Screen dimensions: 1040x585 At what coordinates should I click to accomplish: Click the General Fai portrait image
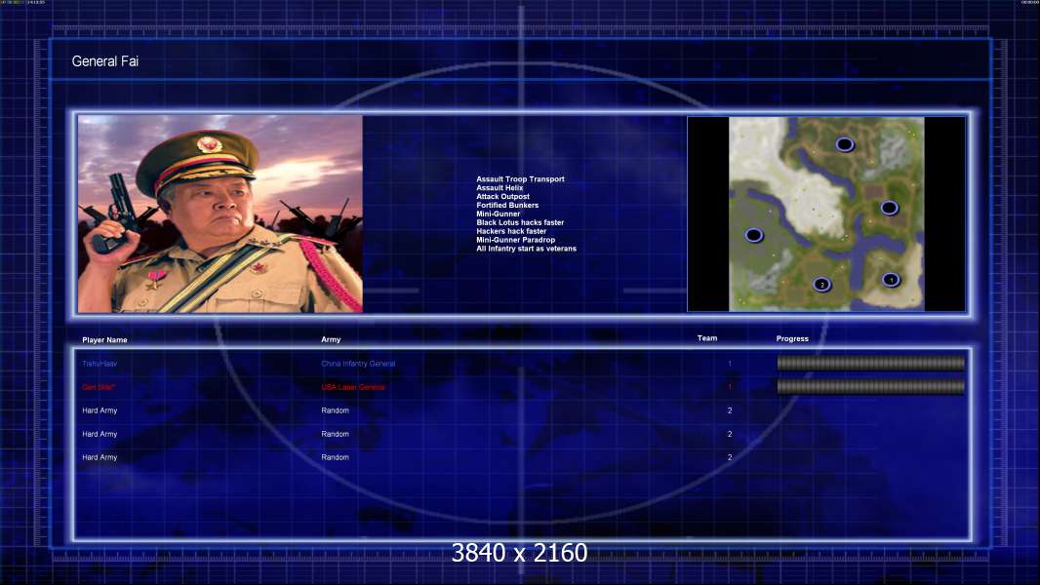click(220, 214)
